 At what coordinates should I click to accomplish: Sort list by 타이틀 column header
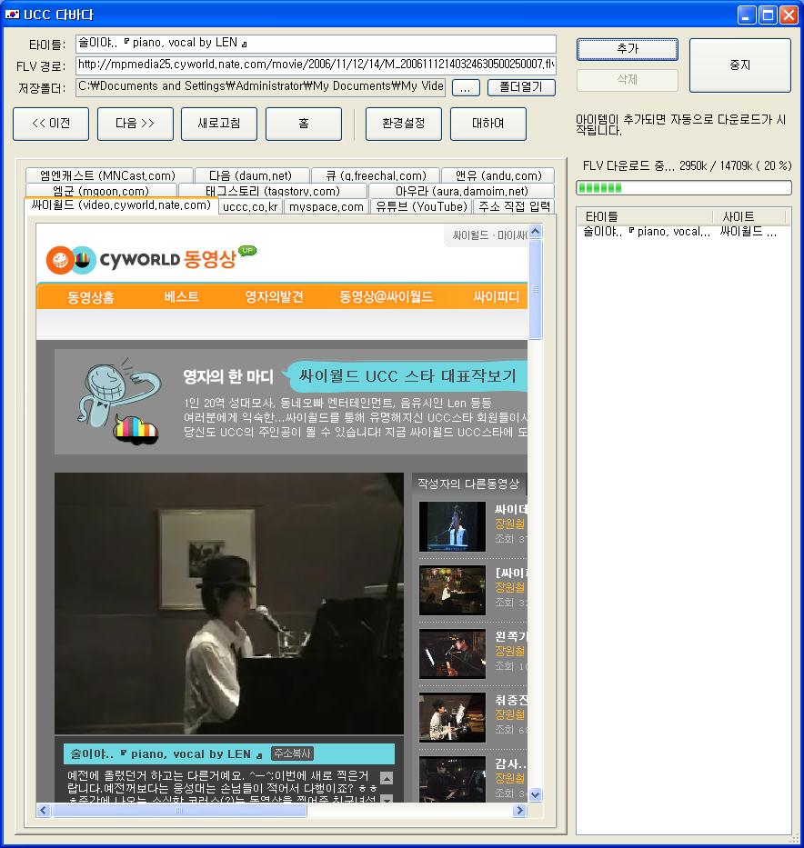coord(645,216)
